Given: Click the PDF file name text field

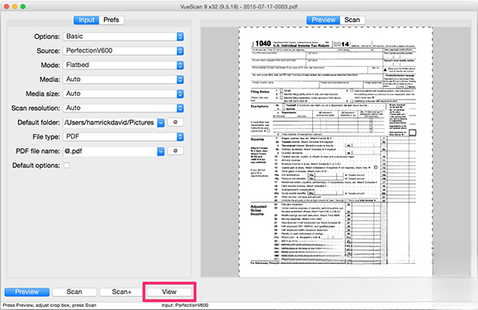Looking at the screenshot, I should [x=110, y=151].
